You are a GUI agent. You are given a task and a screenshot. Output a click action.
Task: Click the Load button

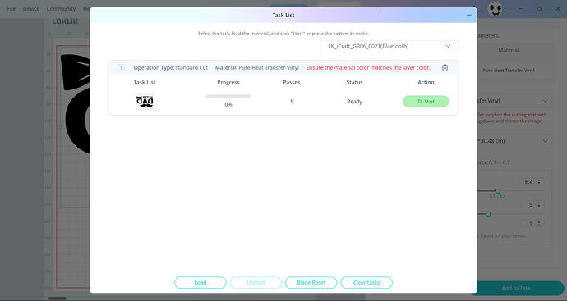201,283
